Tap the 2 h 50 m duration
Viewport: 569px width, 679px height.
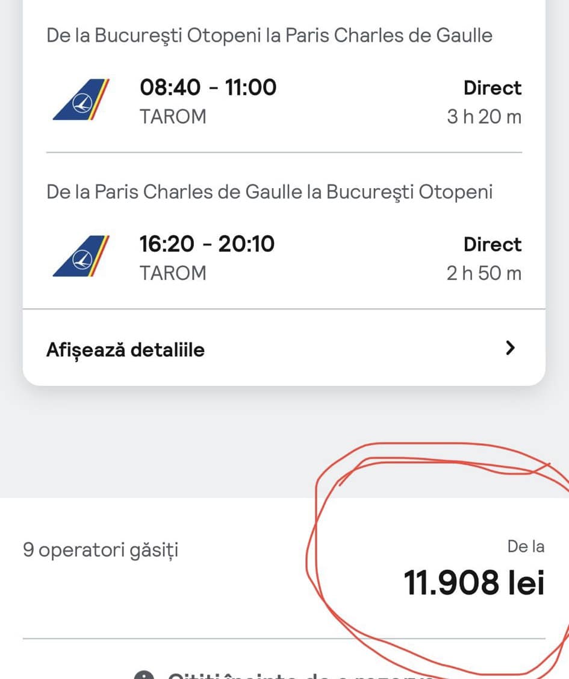coord(483,273)
